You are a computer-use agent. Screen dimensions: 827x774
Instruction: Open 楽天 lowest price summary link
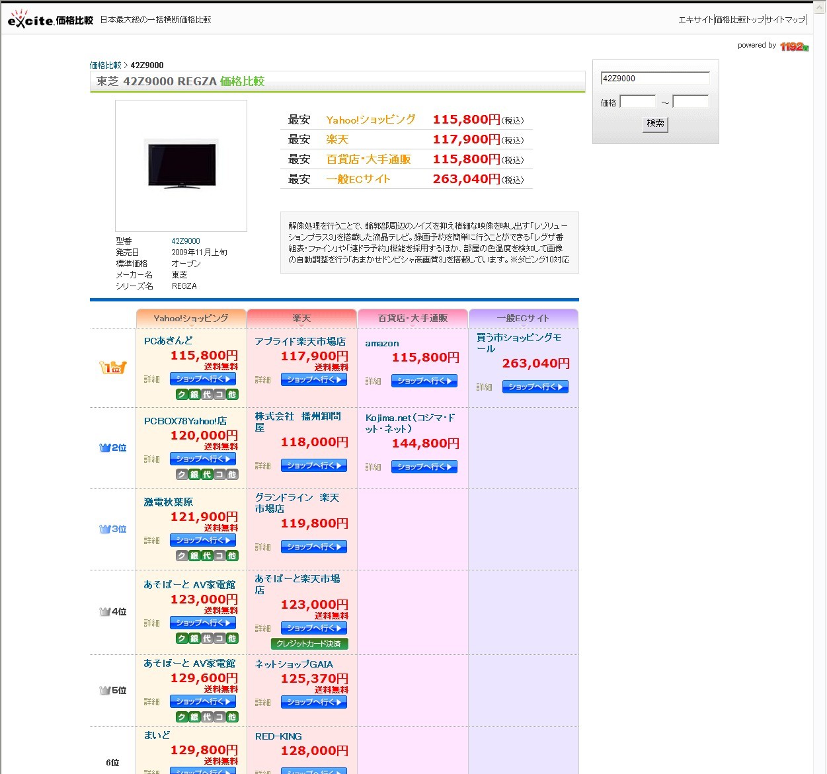(x=337, y=139)
